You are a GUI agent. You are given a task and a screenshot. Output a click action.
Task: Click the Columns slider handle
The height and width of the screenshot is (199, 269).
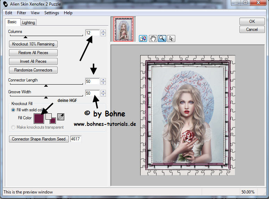(x=26, y=37)
